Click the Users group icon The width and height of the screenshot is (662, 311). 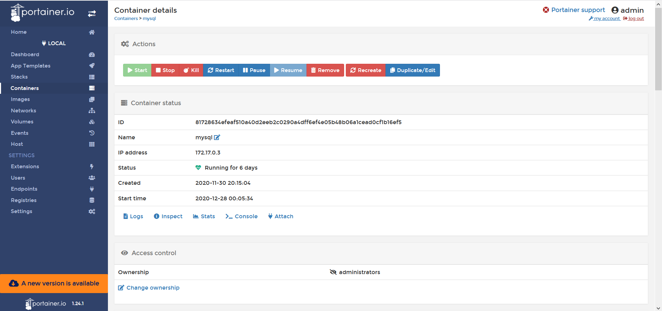pos(92,178)
